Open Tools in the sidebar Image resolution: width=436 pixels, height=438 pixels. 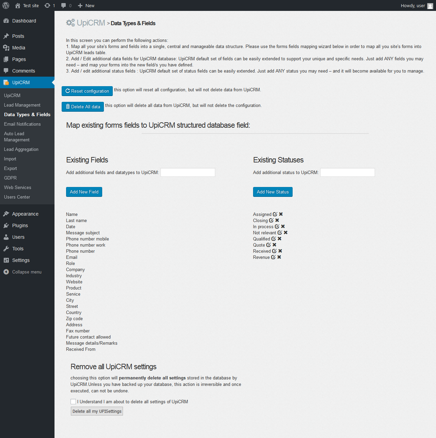(27, 249)
